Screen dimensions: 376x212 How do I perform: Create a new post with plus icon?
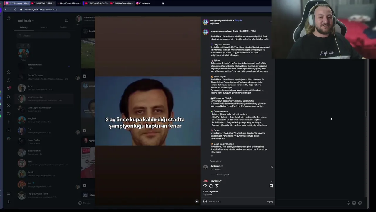9,122
